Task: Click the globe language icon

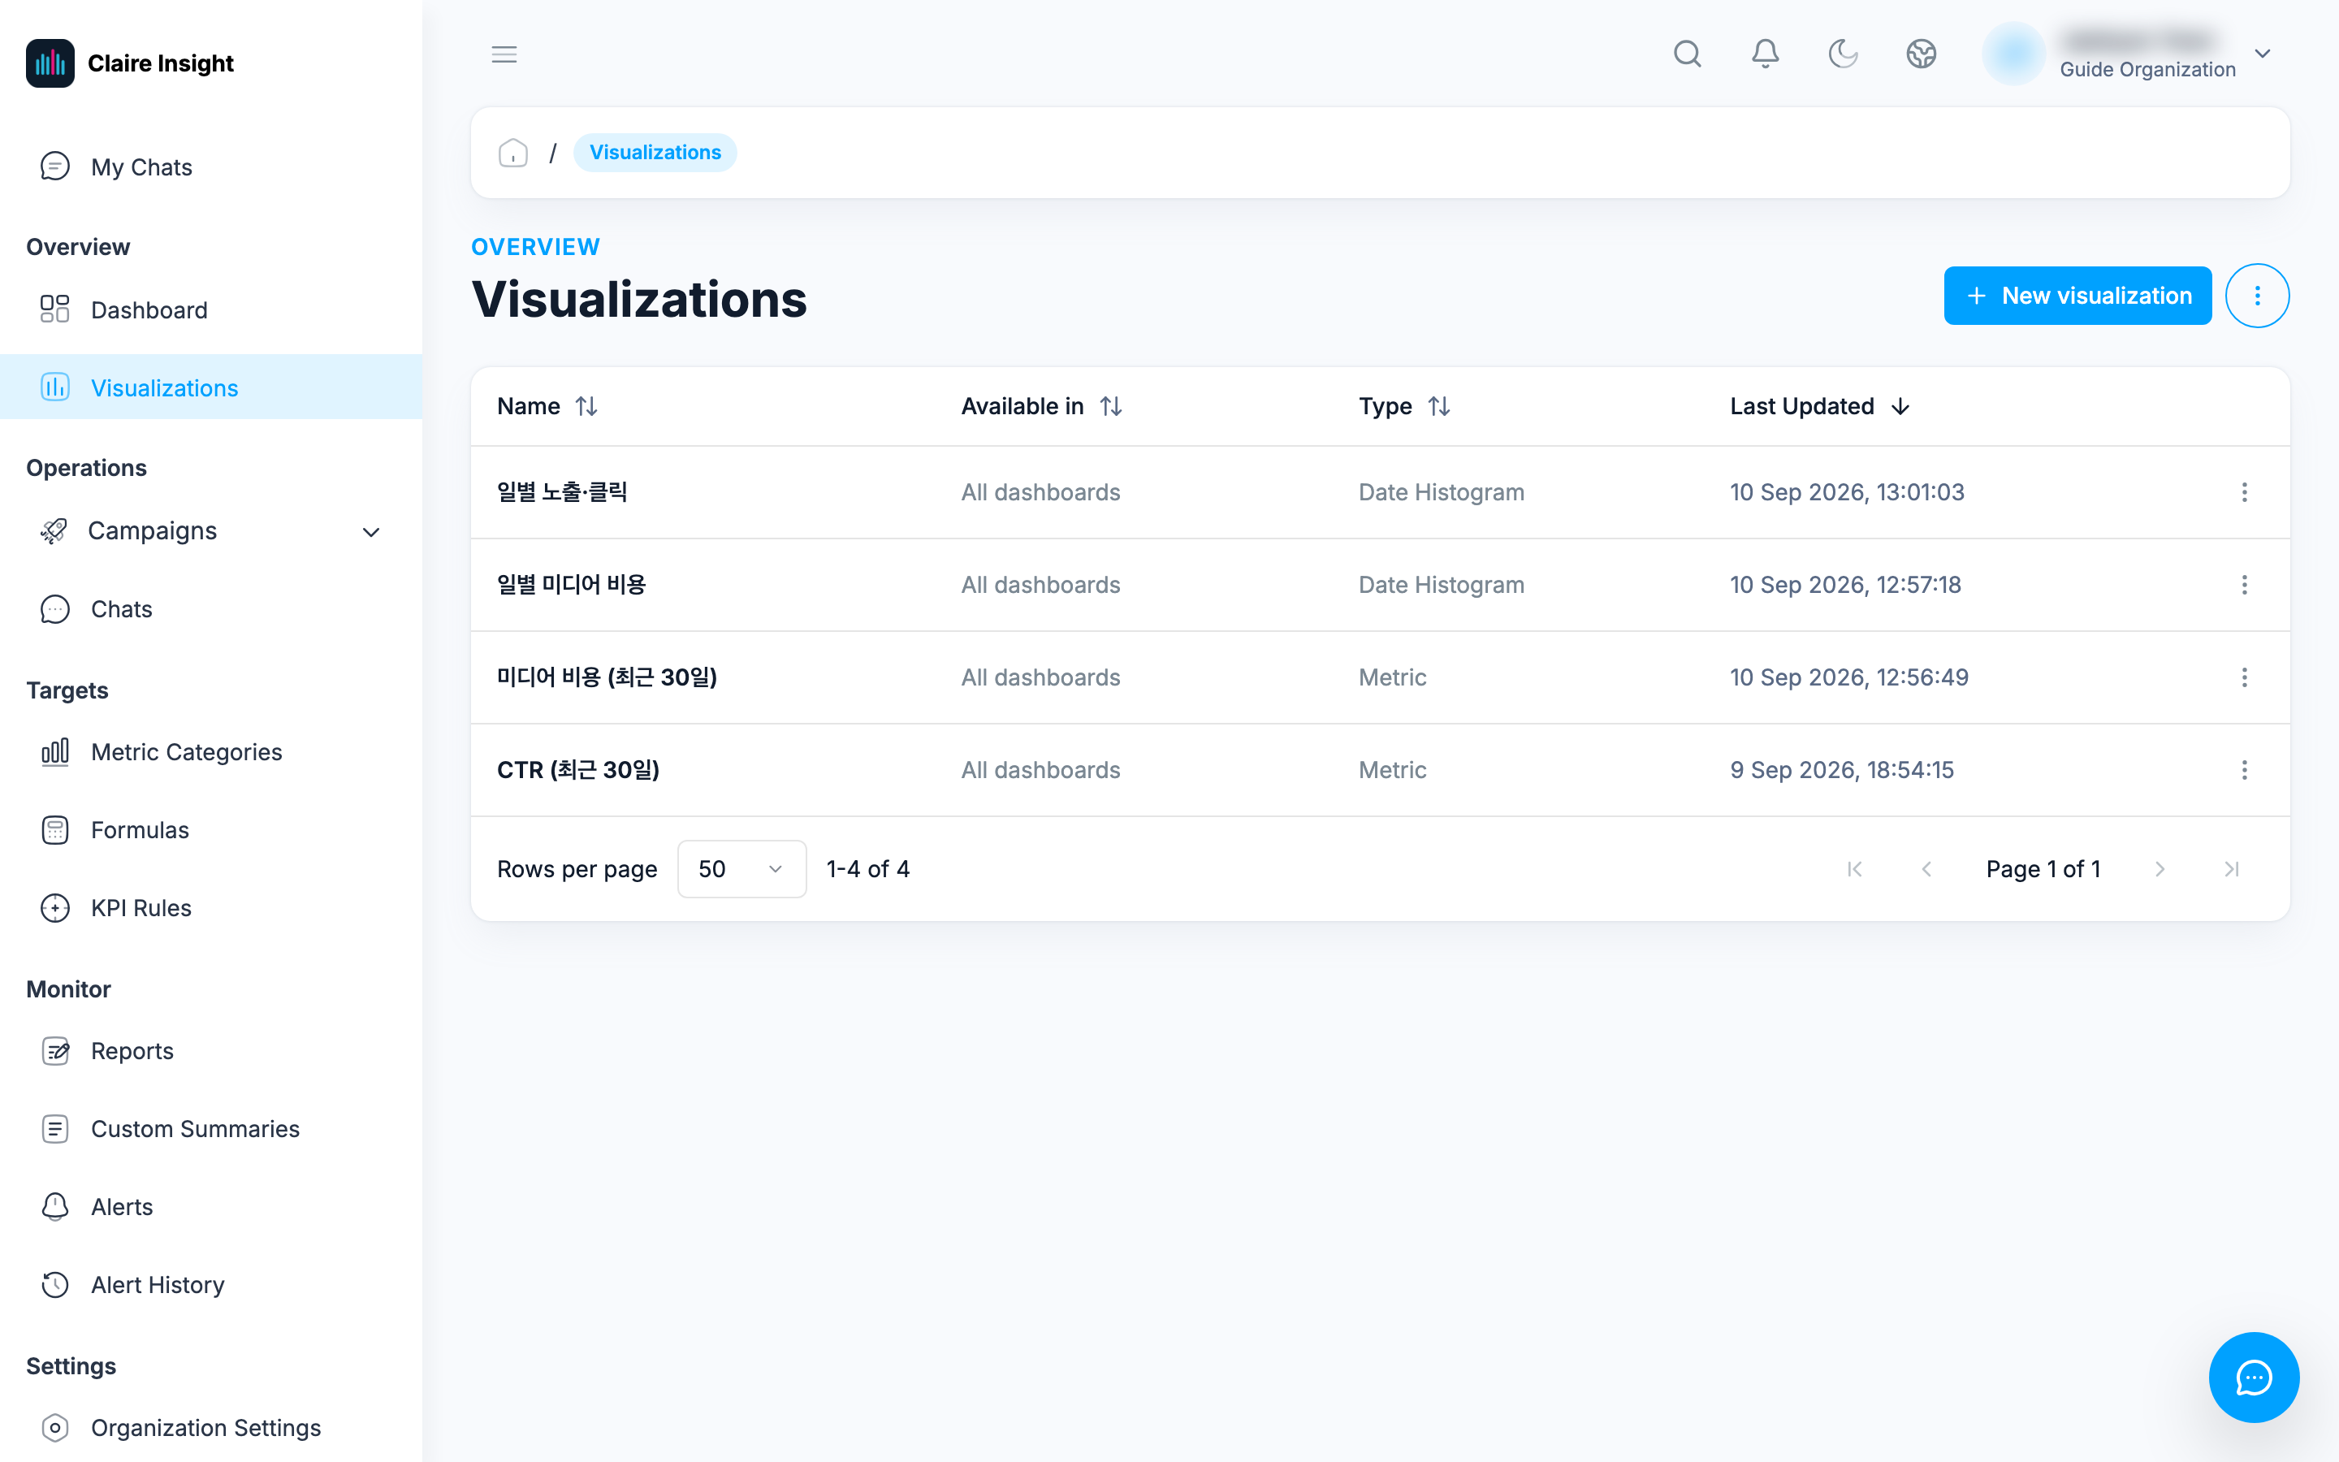Action: 1921,53
